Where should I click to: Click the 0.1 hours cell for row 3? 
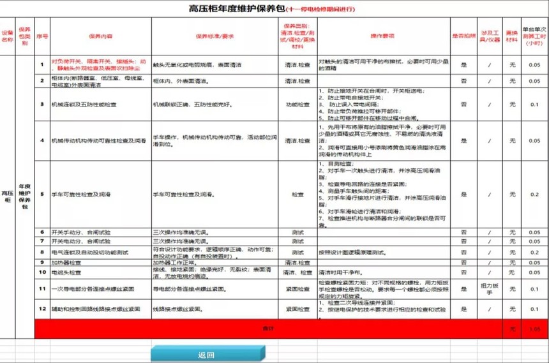[x=534, y=105]
